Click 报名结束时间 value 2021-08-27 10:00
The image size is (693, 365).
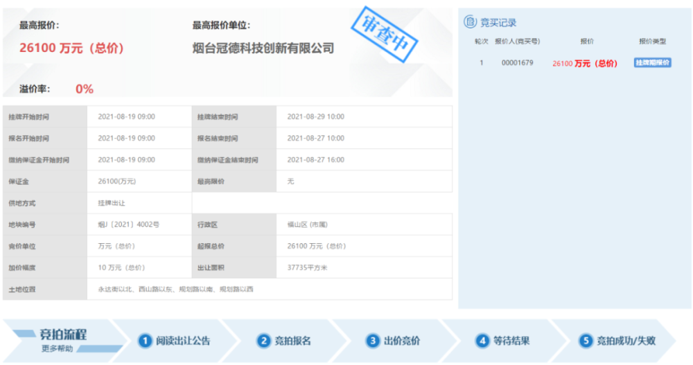[x=315, y=139]
